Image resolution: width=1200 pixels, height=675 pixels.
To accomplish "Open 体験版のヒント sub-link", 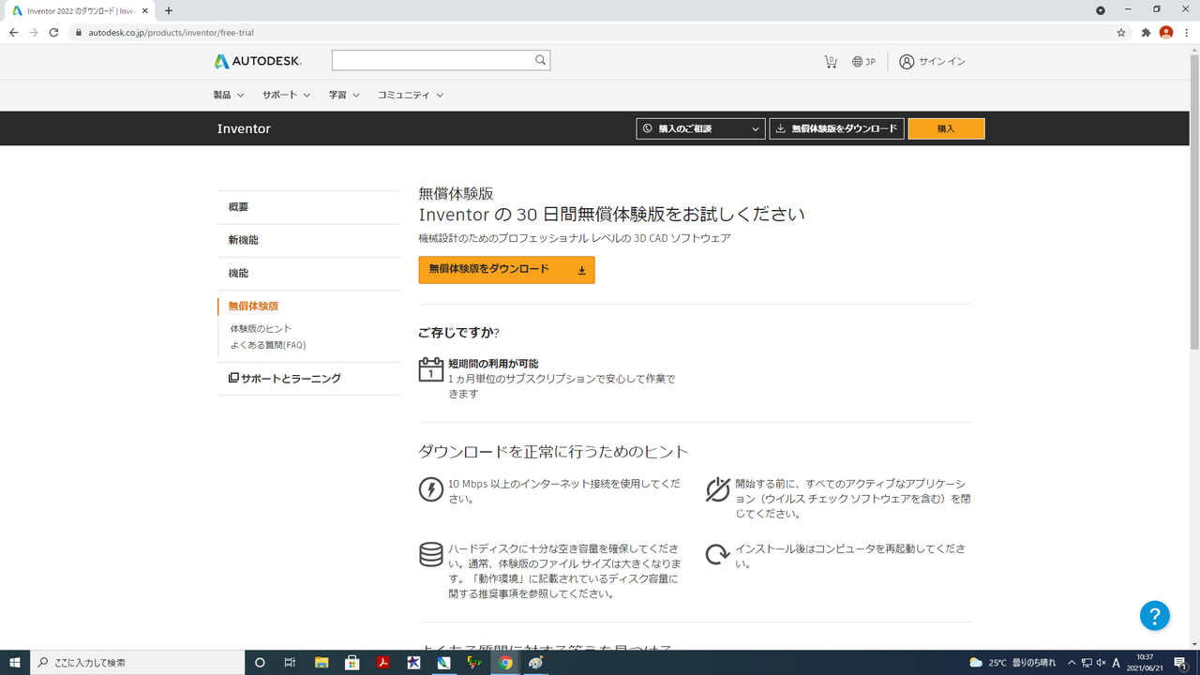I will (x=261, y=329).
